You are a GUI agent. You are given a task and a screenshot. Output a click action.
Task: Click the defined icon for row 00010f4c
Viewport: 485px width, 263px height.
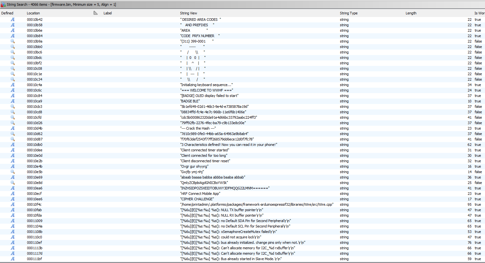pyautogui.click(x=13, y=204)
